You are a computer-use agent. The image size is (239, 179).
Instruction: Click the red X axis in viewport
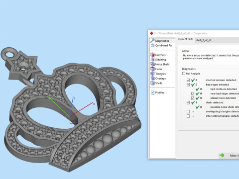[x=82, y=109]
